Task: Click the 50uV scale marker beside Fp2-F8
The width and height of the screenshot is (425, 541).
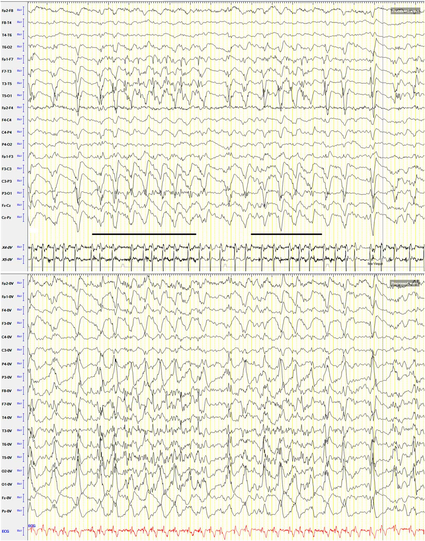Action: [x=19, y=11]
